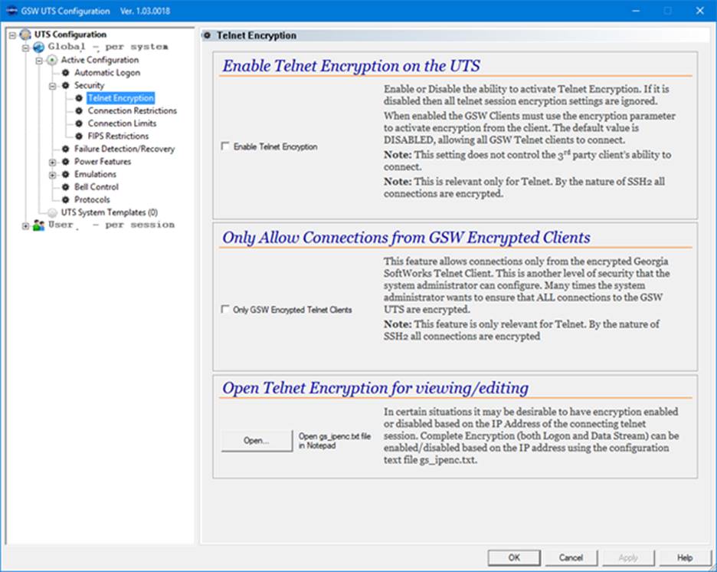Select the Security tree item
Image resolution: width=717 pixels, height=572 pixels.
[x=89, y=86]
